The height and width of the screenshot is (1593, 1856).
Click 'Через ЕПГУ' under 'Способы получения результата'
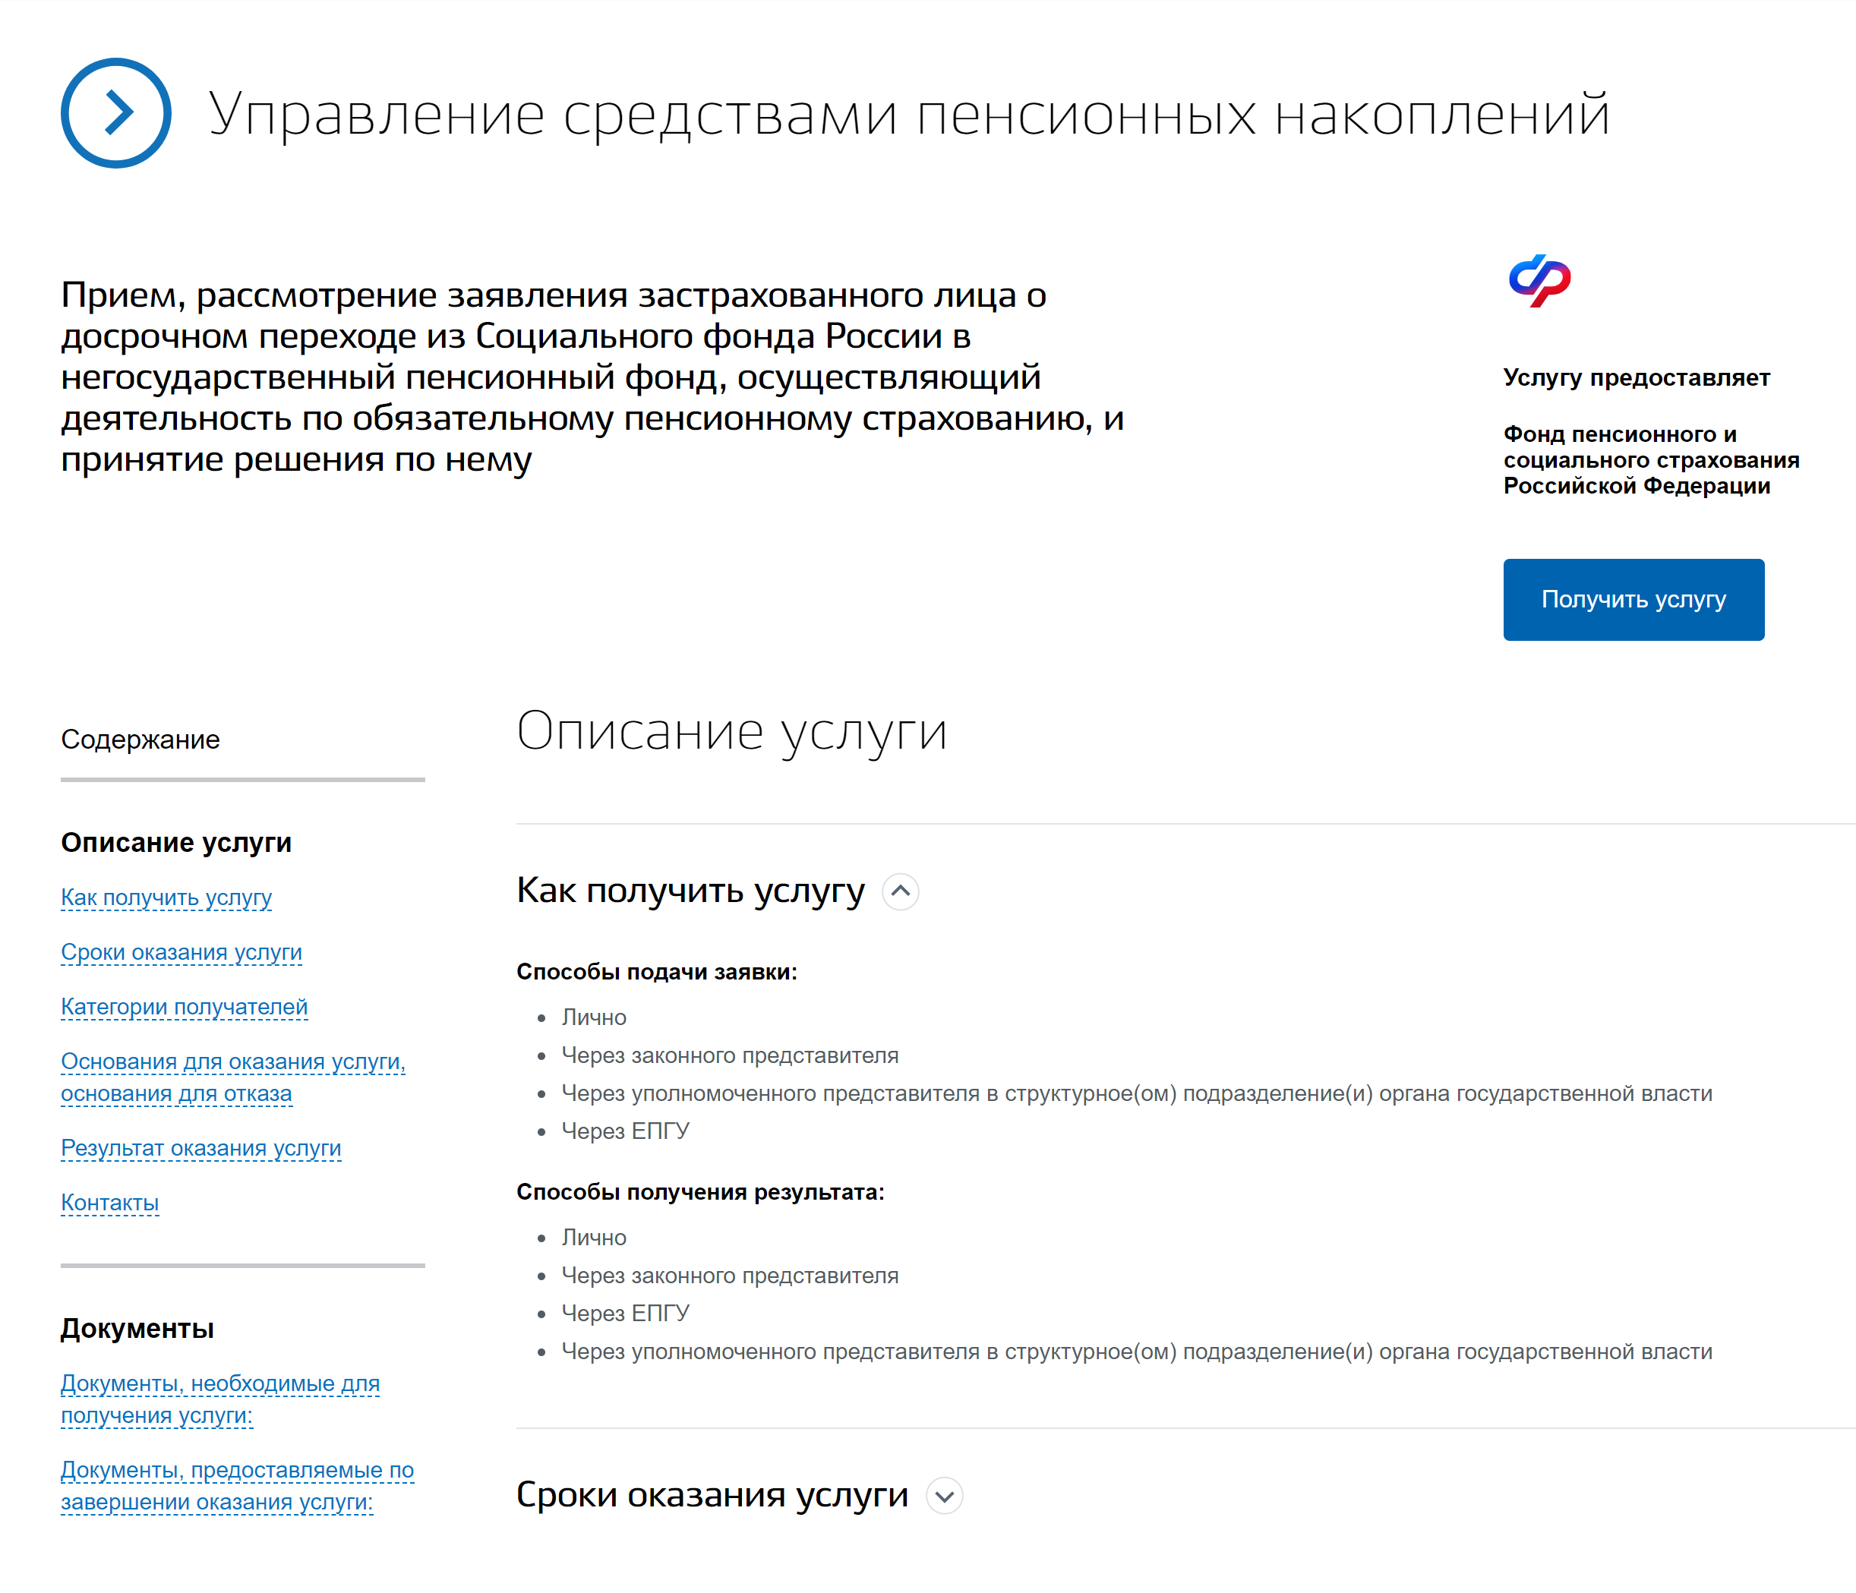click(625, 1314)
